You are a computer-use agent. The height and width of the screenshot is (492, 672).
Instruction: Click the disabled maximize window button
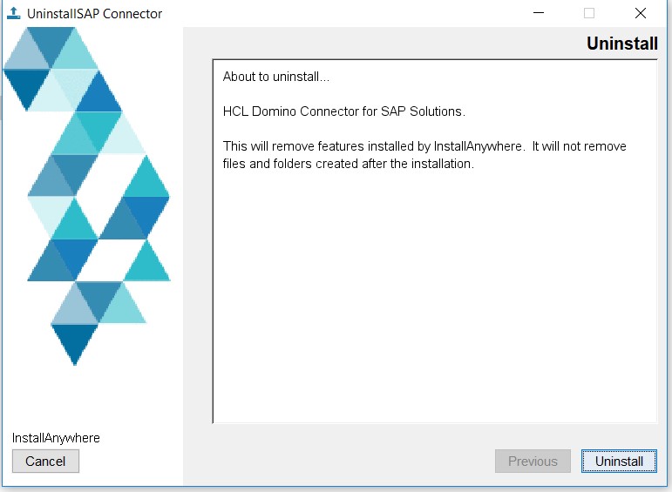tap(589, 13)
